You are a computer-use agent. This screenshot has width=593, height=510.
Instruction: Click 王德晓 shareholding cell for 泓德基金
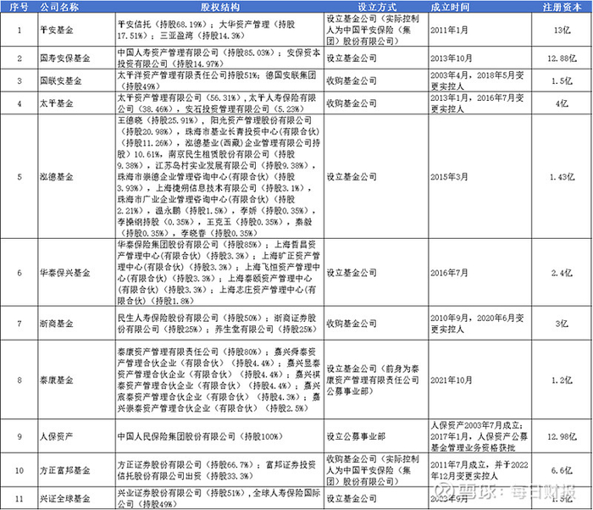pyautogui.click(x=219, y=176)
